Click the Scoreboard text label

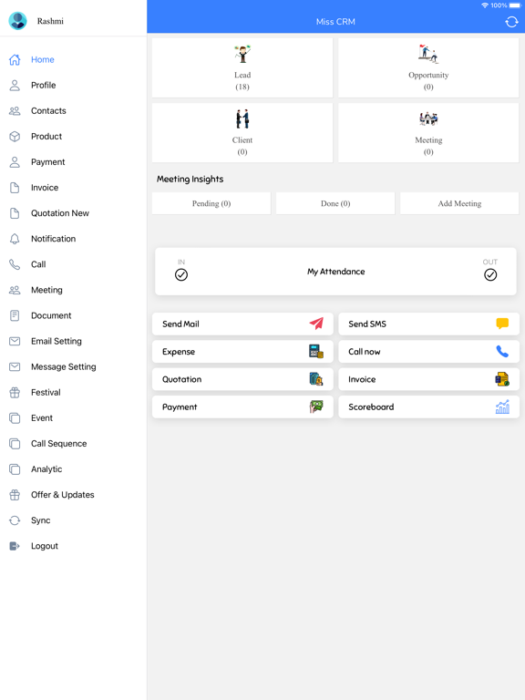coord(371,407)
